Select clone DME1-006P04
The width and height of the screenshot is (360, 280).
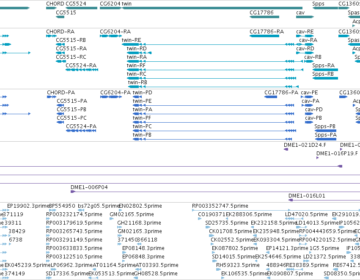[89, 187]
